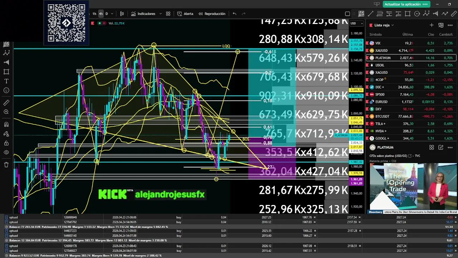Select the zoom-in tool in left sidebar
The height and width of the screenshot is (258, 458).
point(6,112)
